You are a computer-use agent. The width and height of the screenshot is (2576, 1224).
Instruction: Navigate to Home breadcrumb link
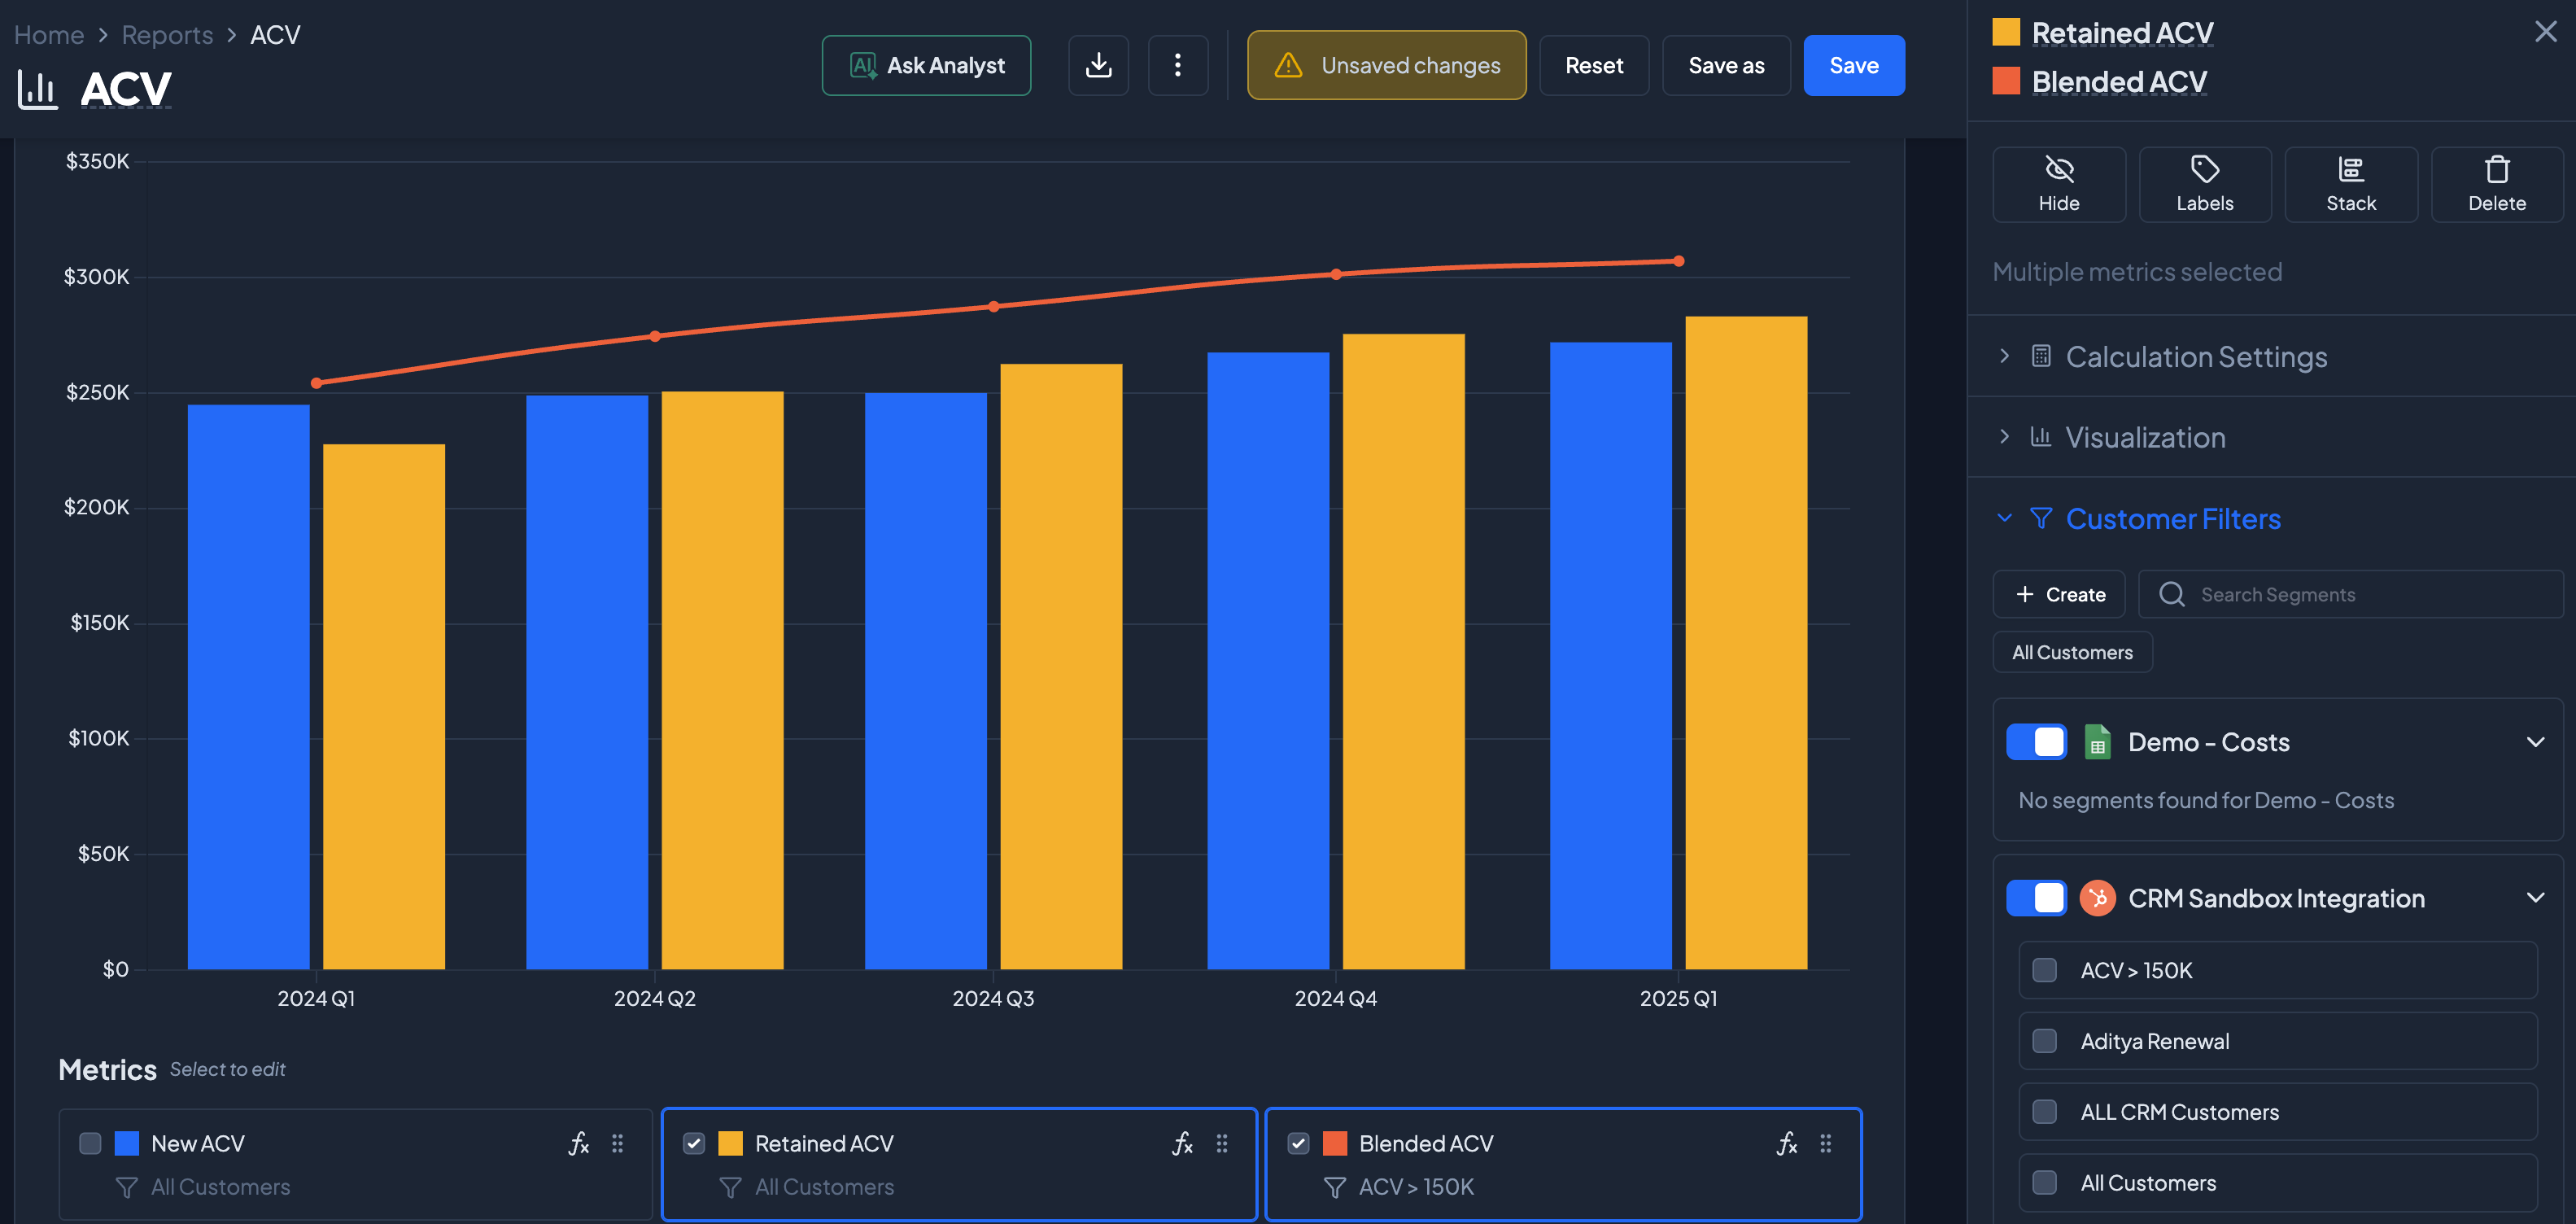(49, 35)
